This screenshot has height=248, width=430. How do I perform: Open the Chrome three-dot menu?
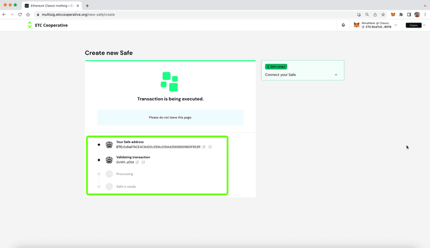pyautogui.click(x=425, y=14)
